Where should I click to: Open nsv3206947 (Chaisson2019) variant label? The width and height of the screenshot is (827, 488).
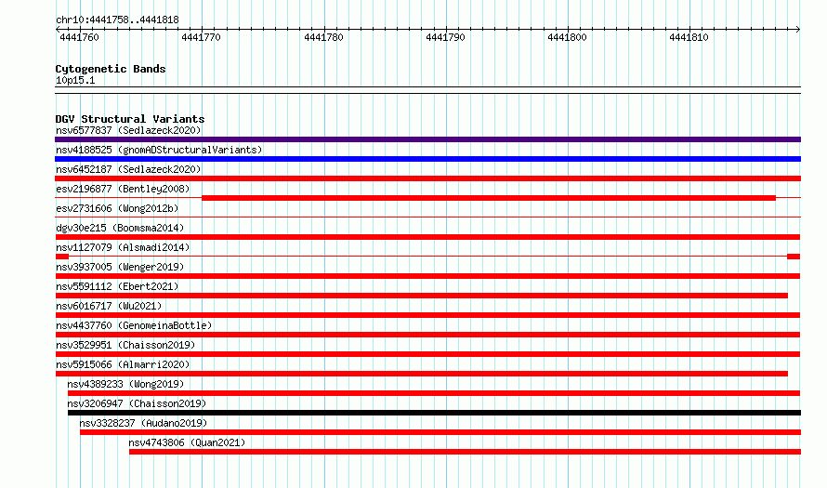click(137, 403)
